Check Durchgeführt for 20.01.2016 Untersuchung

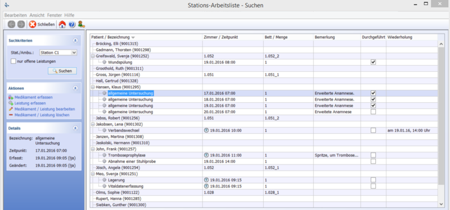373,112
